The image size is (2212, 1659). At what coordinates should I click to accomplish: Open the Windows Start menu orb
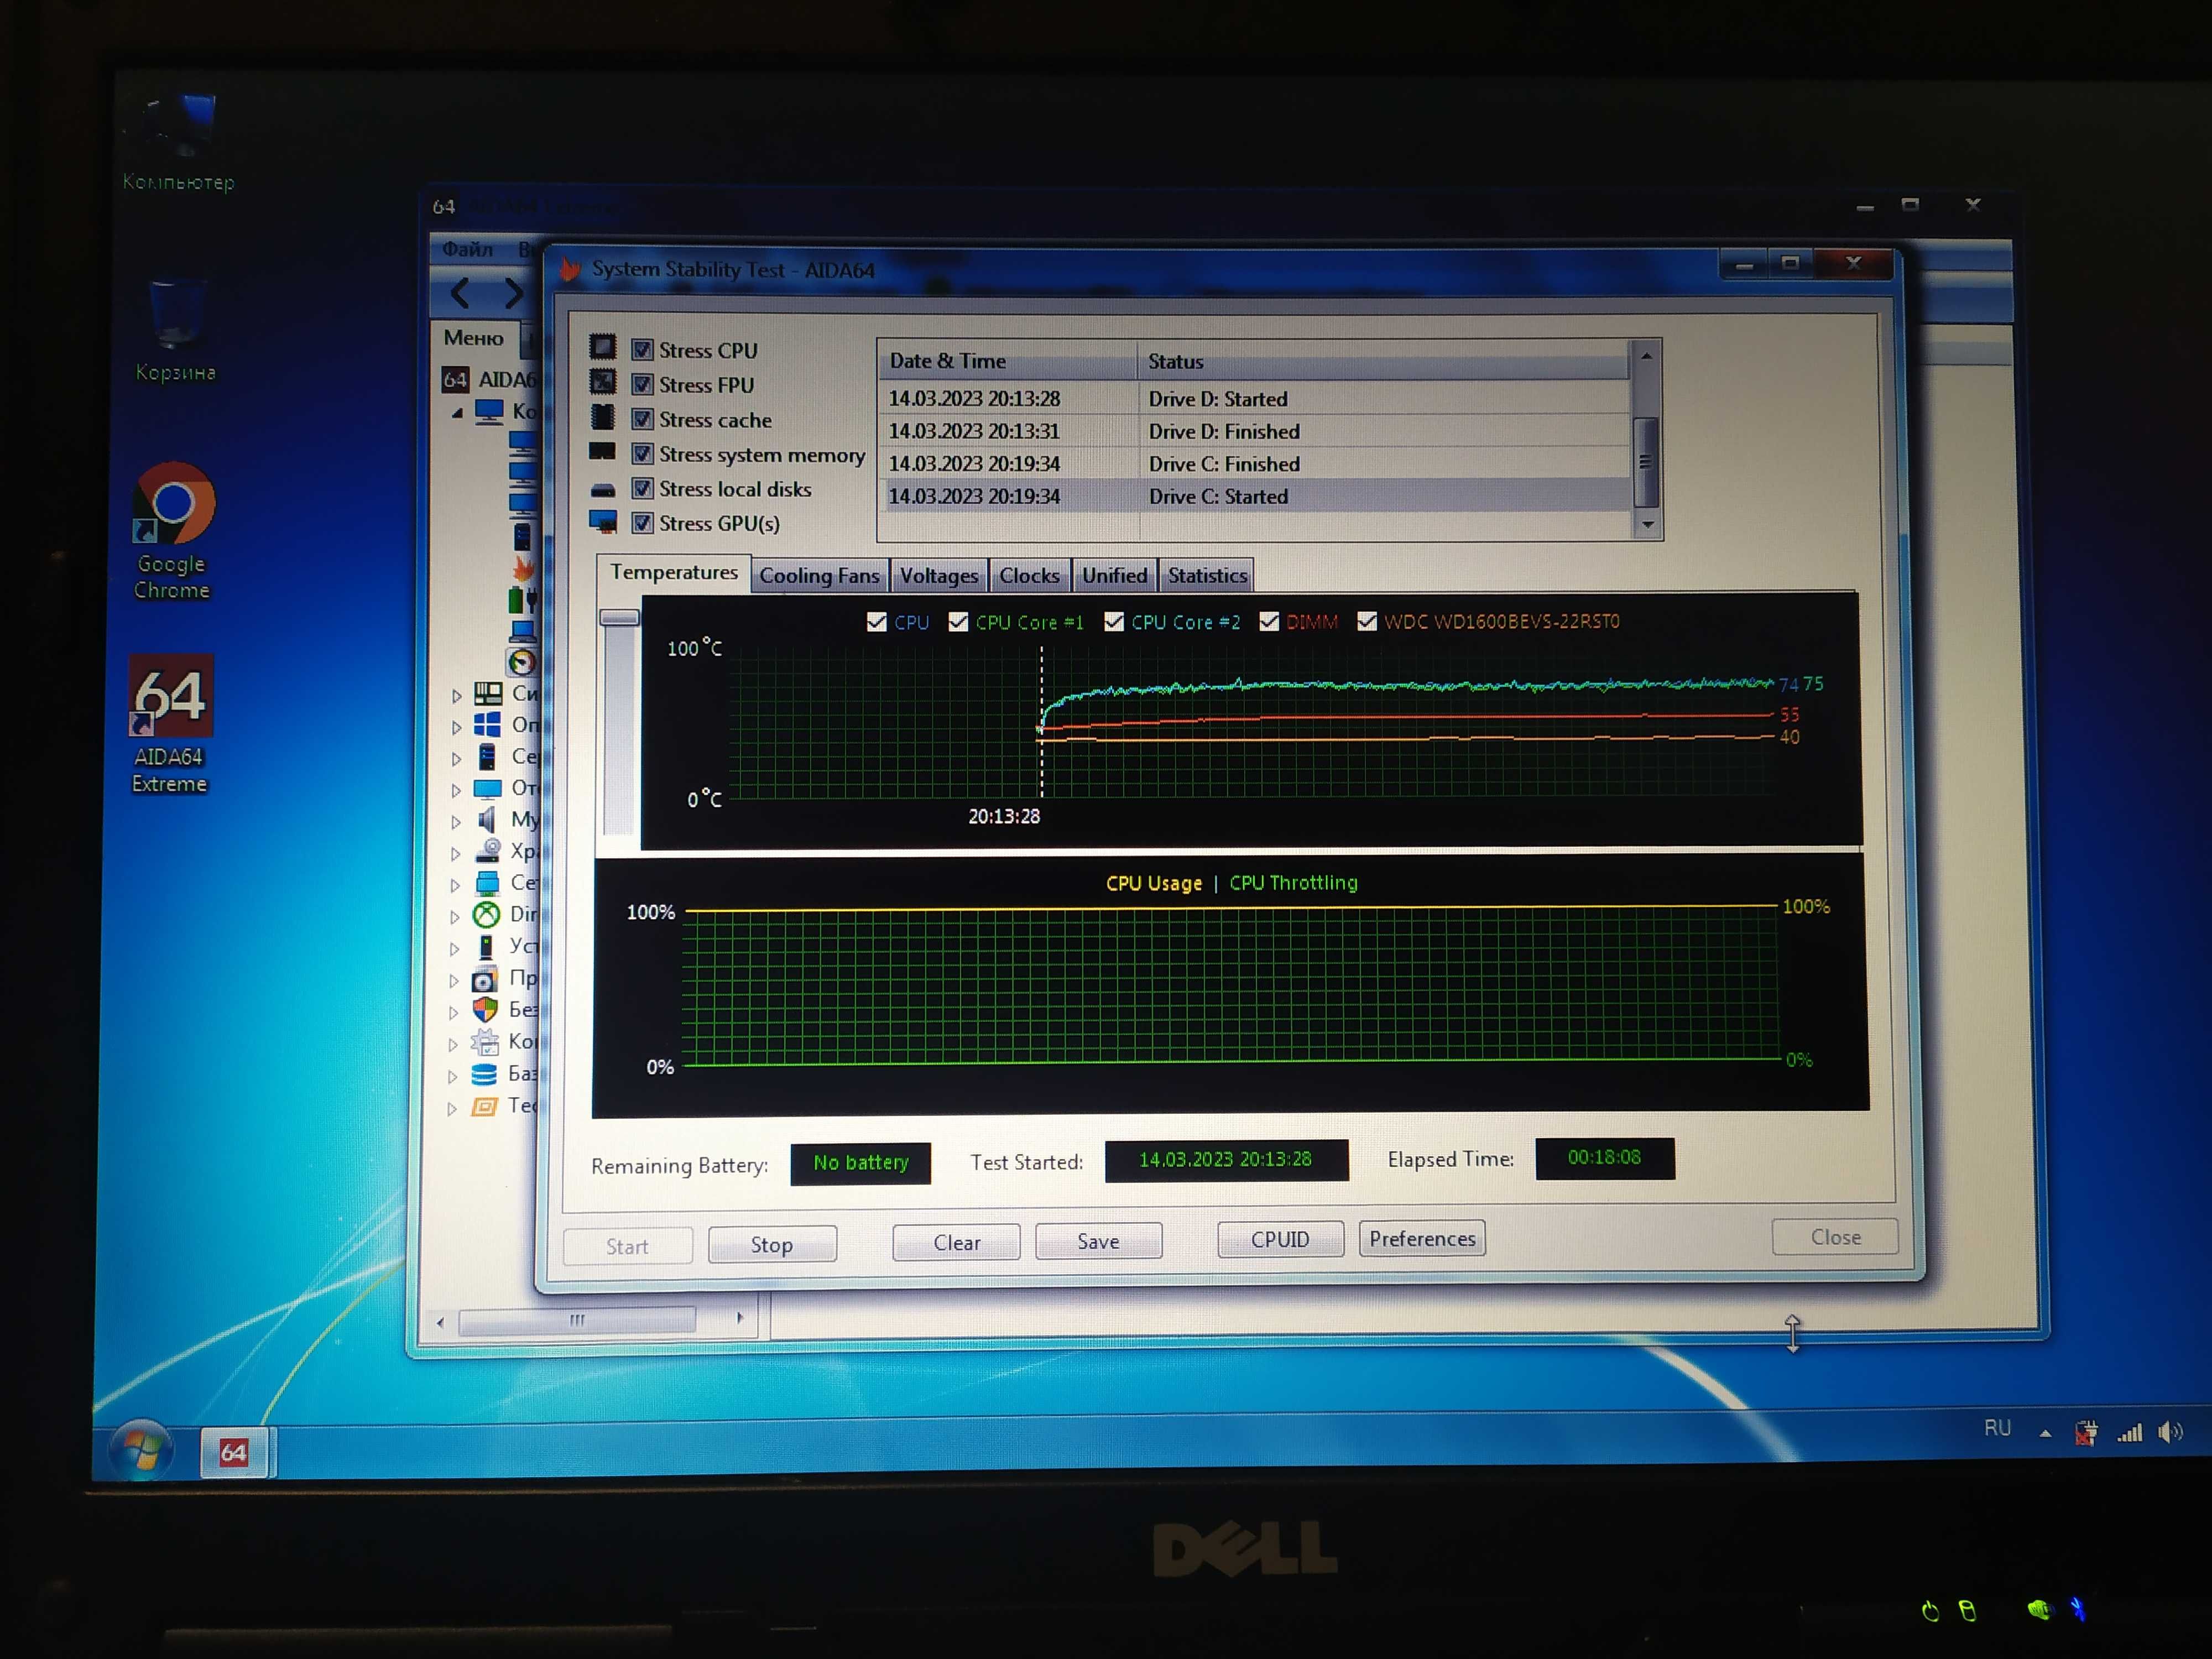pos(141,1450)
